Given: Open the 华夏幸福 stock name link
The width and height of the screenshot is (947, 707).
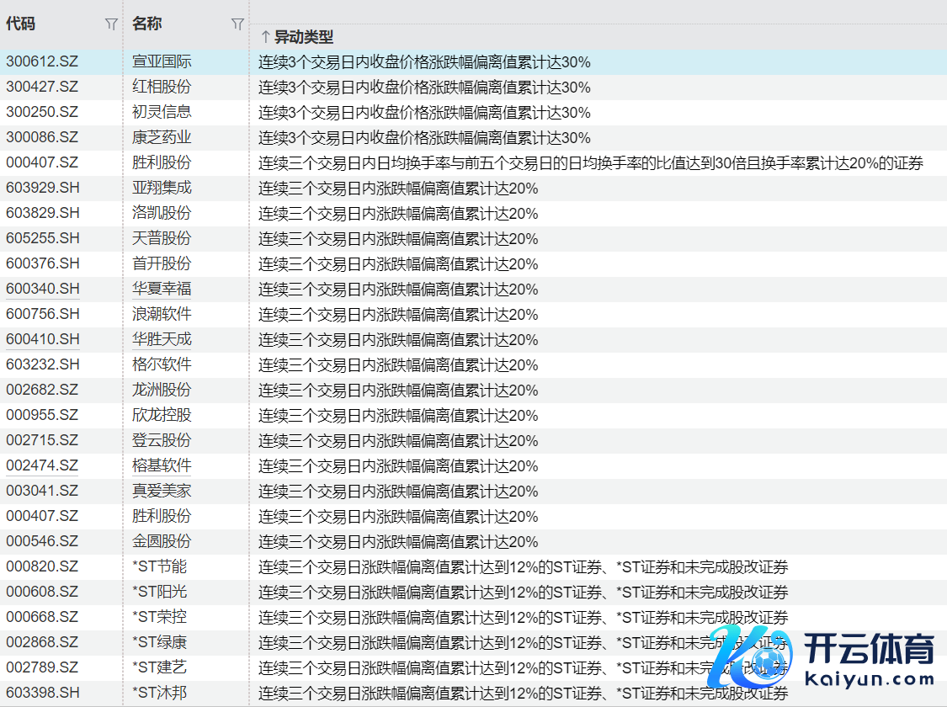Looking at the screenshot, I should 162,289.
